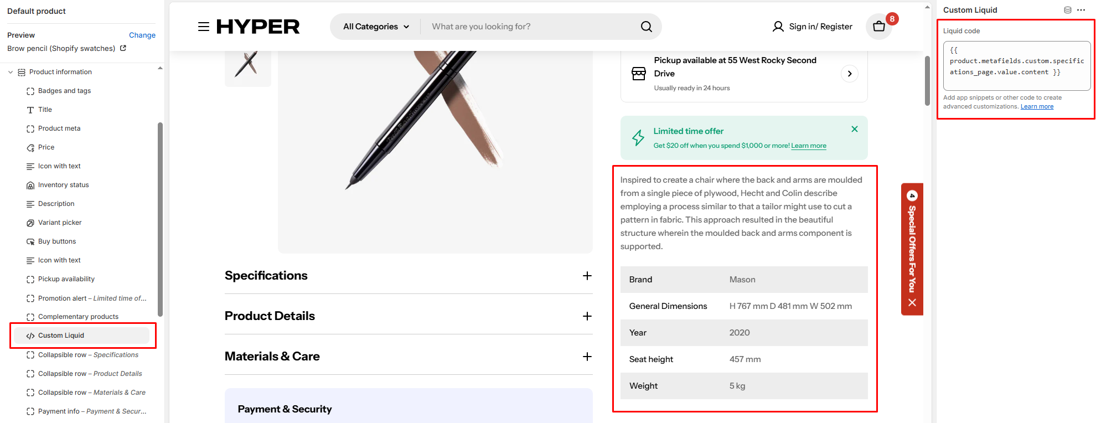Image resolution: width=1096 pixels, height=423 pixels.
Task: Open the shopping cart with 8 items
Action: [x=879, y=27]
